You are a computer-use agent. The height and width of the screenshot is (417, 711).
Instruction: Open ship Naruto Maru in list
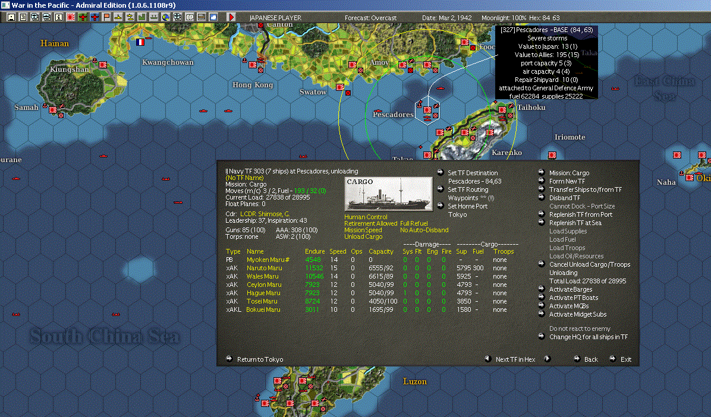pyautogui.click(x=265, y=268)
